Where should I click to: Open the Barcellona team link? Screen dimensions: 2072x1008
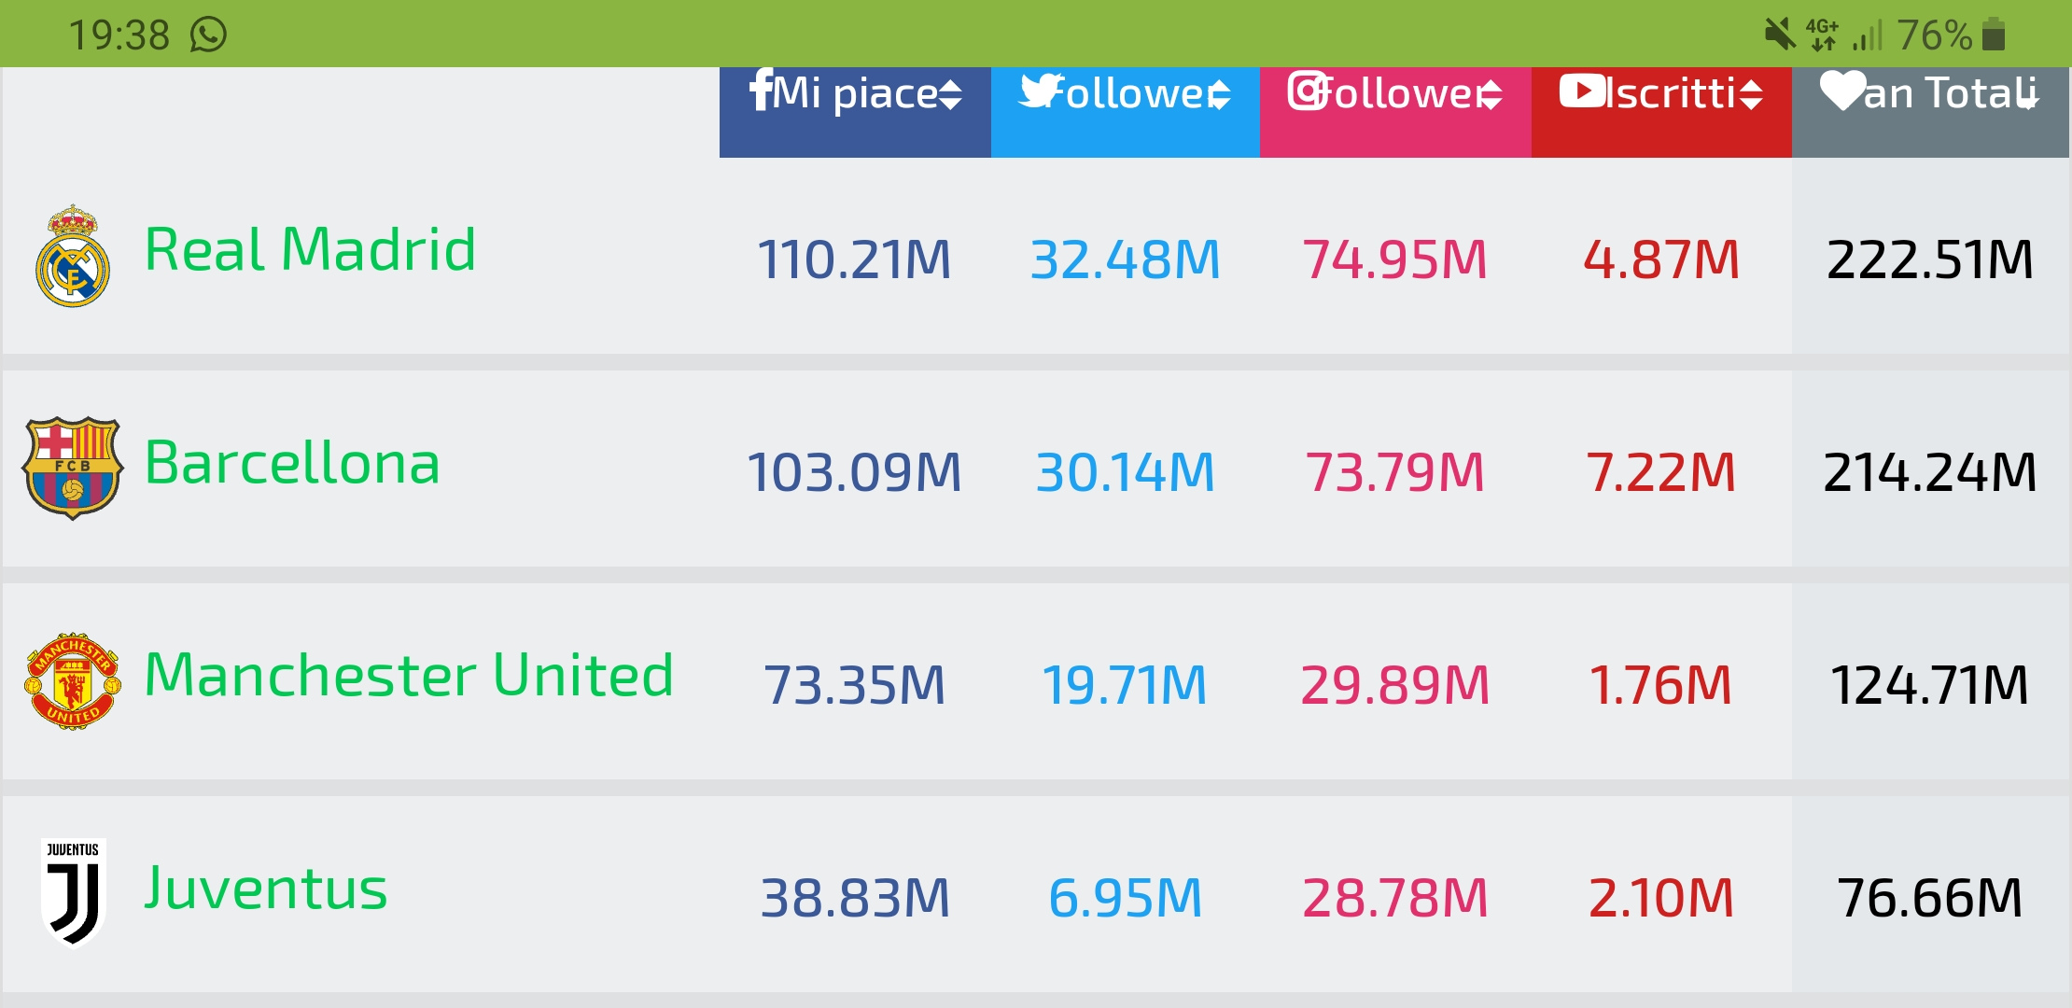(x=292, y=463)
